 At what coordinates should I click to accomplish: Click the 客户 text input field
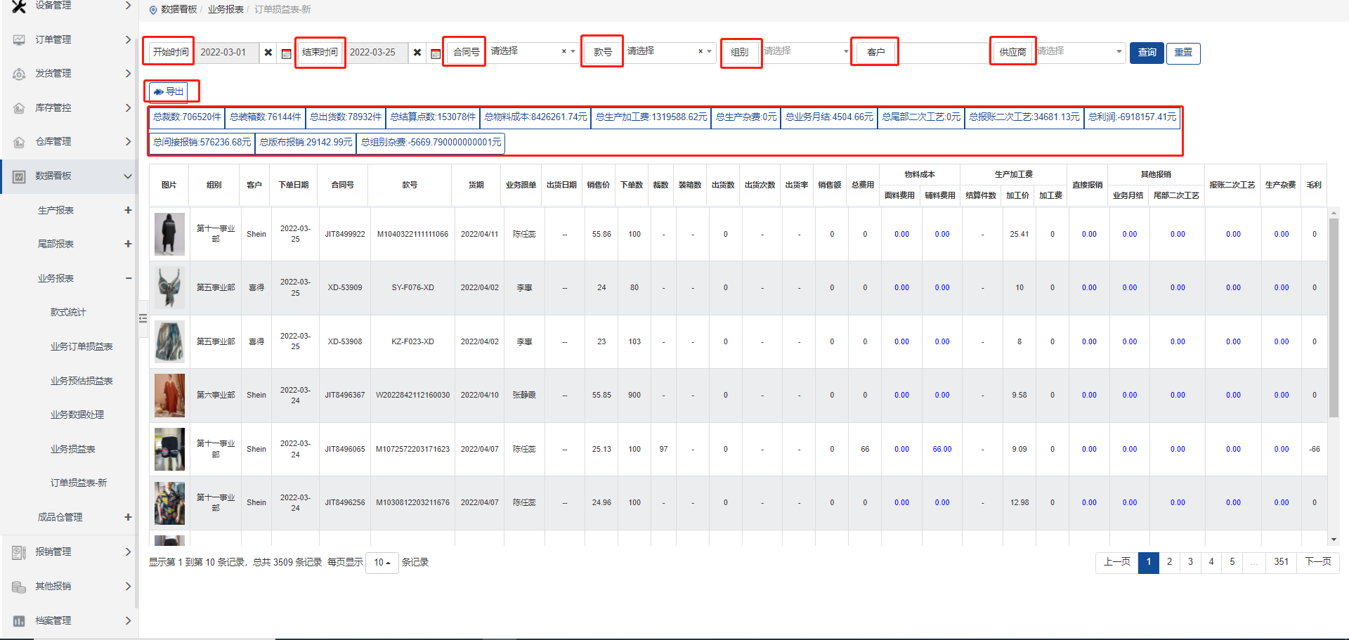[944, 53]
